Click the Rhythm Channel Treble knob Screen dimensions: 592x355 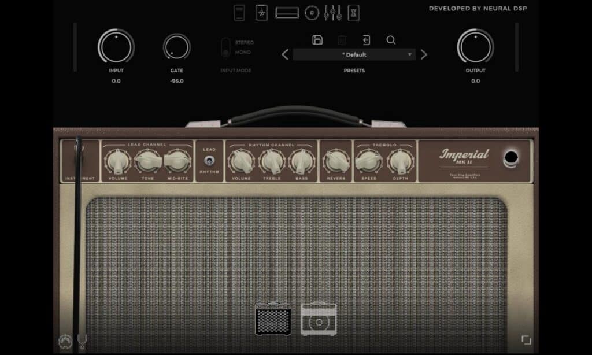coord(272,161)
